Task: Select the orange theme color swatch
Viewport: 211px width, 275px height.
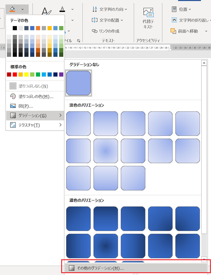Action: click(x=38, y=28)
